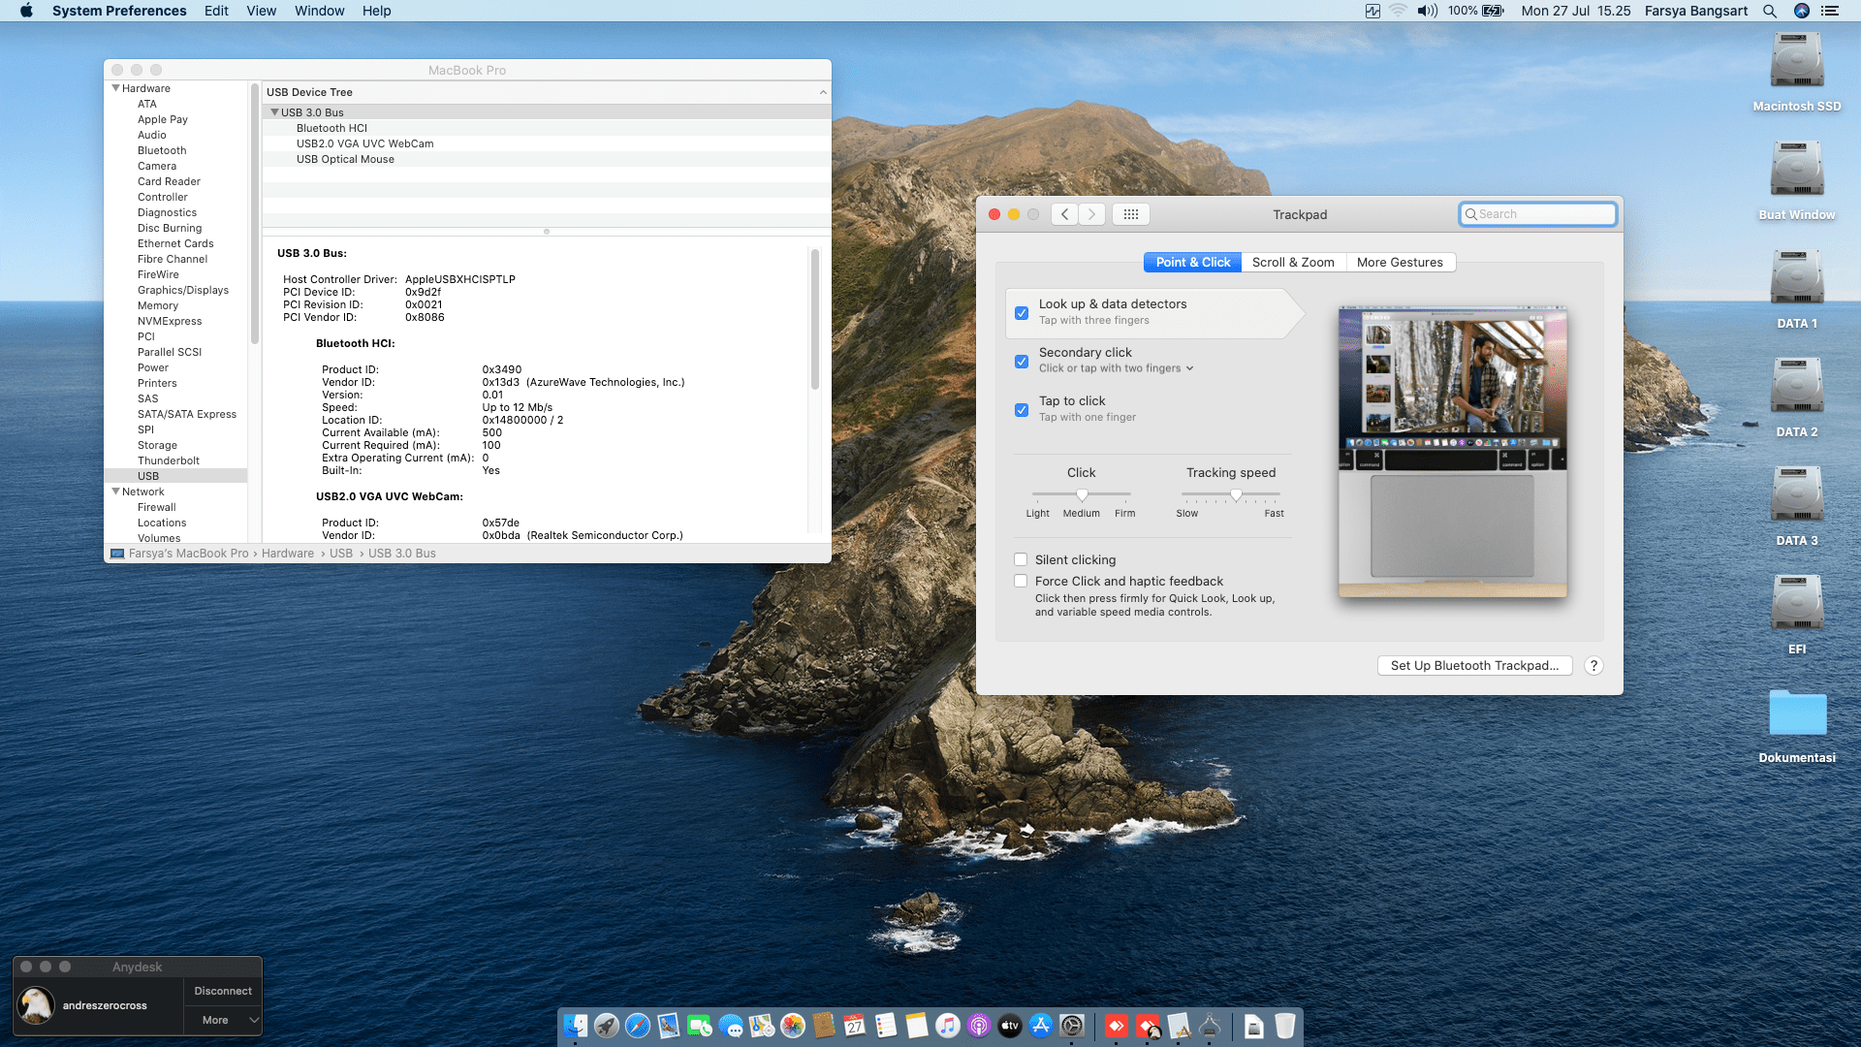Image resolution: width=1861 pixels, height=1047 pixels.
Task: Switch to Scroll & Zoom tab
Action: 1293,262
